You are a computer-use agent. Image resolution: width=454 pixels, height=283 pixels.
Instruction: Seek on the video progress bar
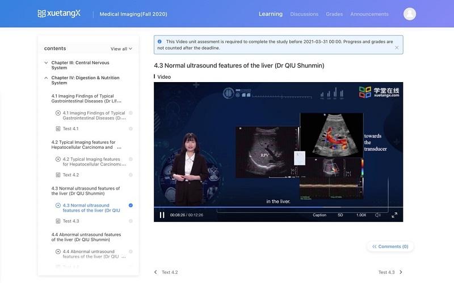(x=278, y=207)
